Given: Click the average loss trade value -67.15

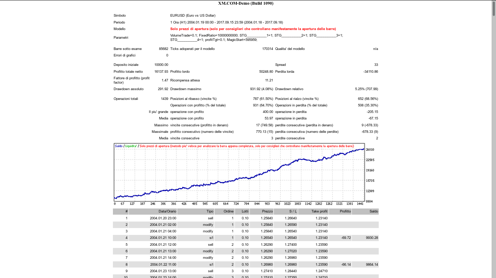Looking at the screenshot, I should click(x=374, y=118).
